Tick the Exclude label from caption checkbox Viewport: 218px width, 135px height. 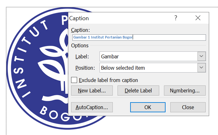[74, 80]
